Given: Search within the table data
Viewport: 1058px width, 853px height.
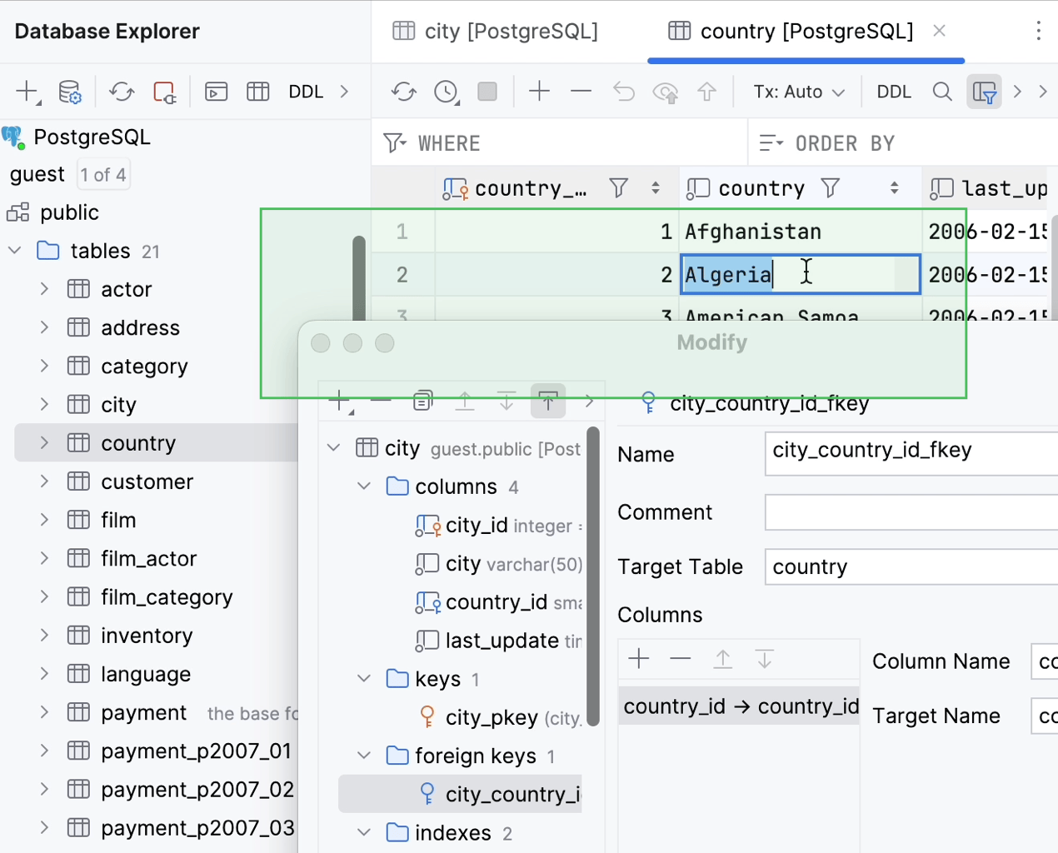Looking at the screenshot, I should click(942, 92).
